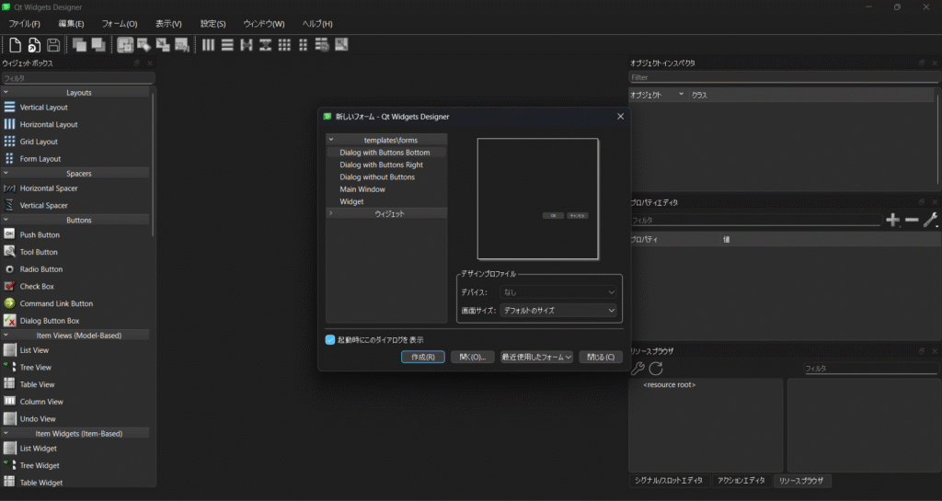Switch to the アクションエディタ tab

click(740, 480)
